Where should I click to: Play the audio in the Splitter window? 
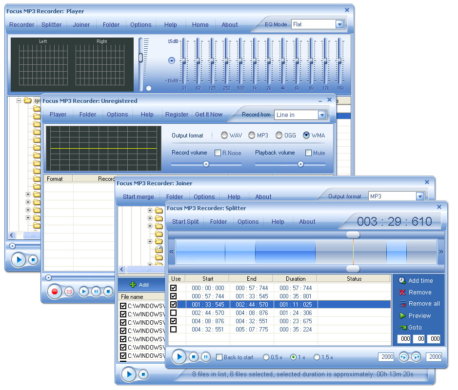179,356
